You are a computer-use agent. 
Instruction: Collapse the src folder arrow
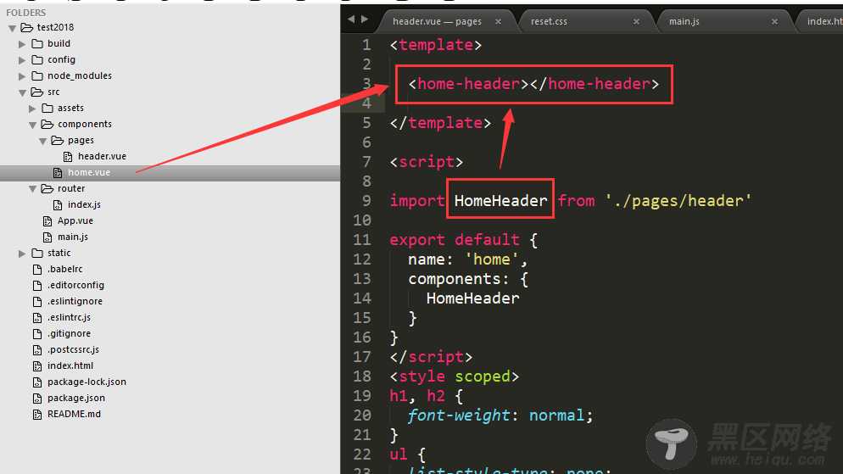pos(22,92)
